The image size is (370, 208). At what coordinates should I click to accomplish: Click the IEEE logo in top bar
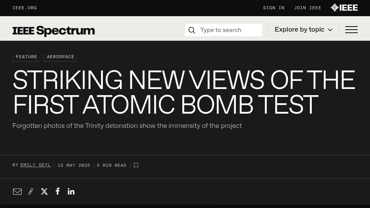click(344, 8)
